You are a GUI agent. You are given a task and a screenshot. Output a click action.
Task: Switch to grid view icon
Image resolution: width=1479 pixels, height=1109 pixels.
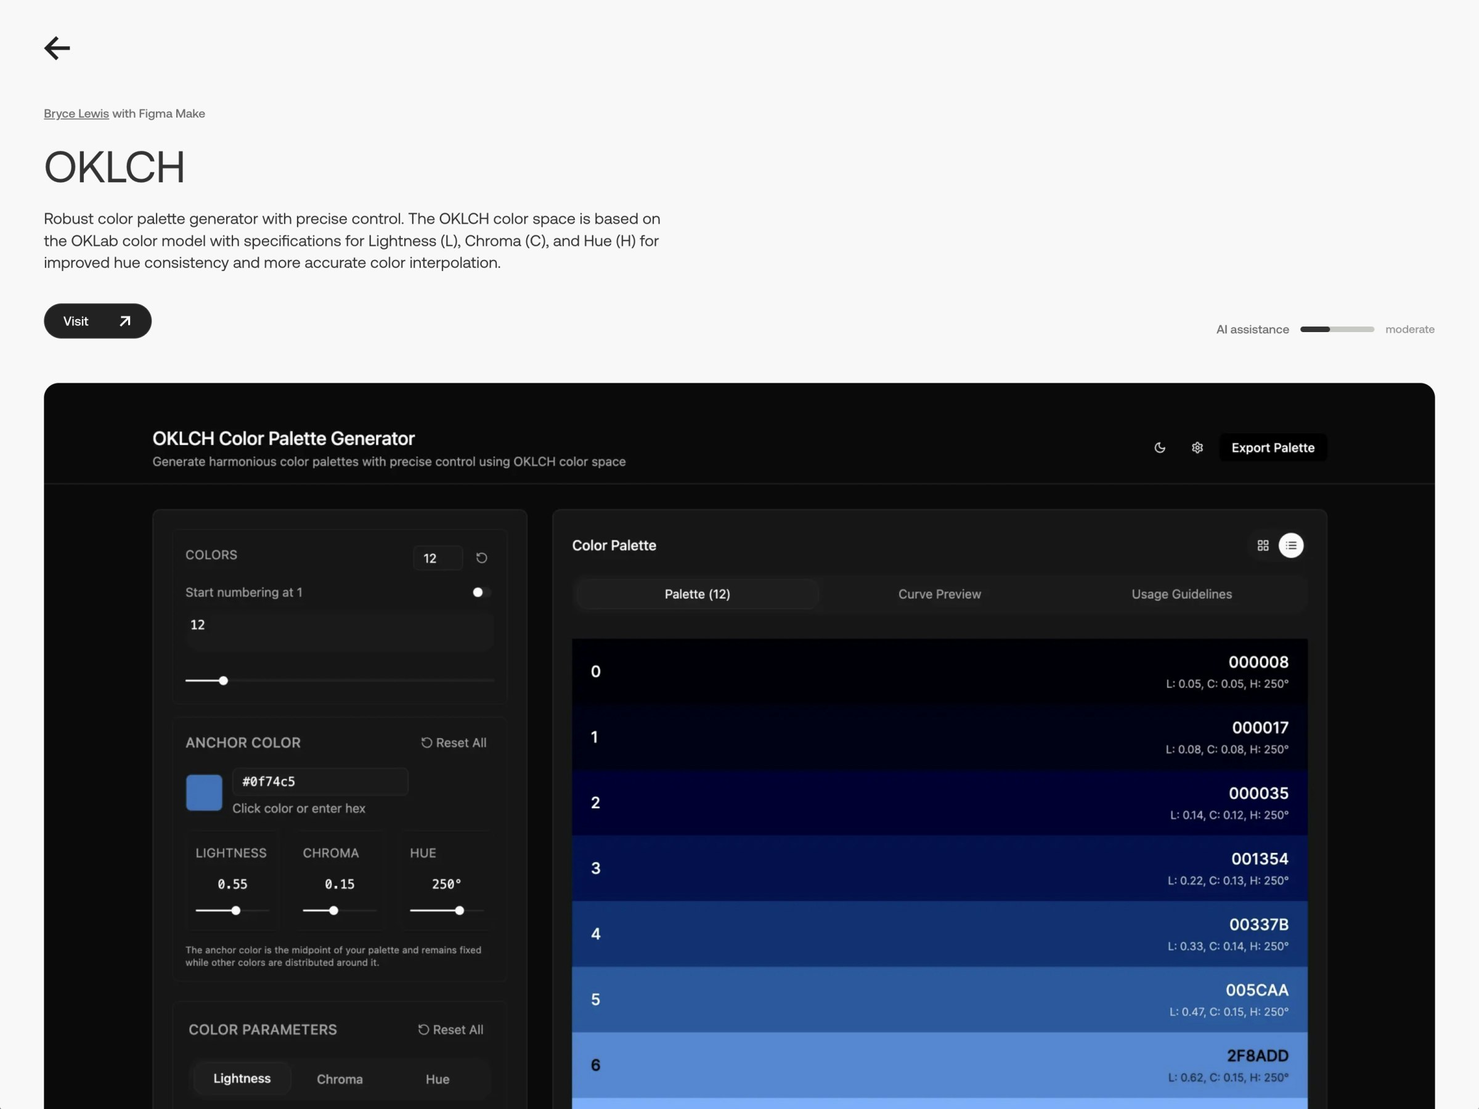pos(1262,545)
